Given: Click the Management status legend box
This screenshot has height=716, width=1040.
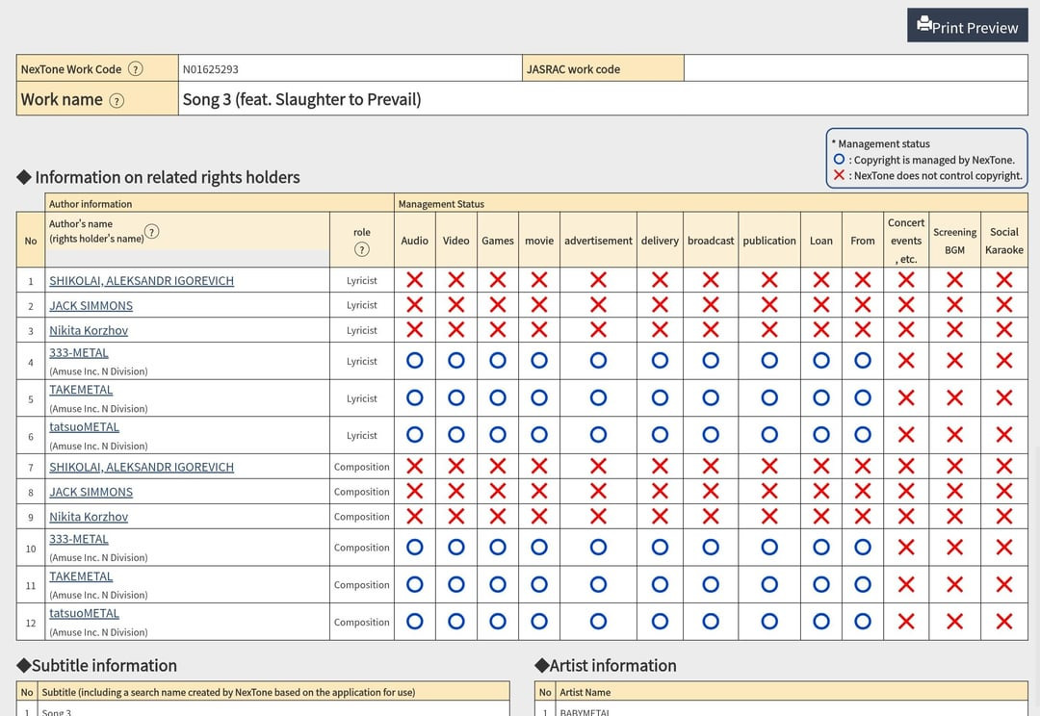Looking at the screenshot, I should (x=926, y=159).
